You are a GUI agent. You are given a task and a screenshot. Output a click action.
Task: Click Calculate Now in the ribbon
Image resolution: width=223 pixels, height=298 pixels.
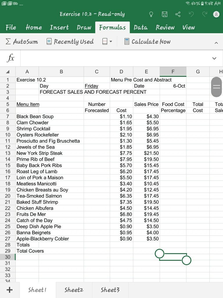tap(147, 41)
